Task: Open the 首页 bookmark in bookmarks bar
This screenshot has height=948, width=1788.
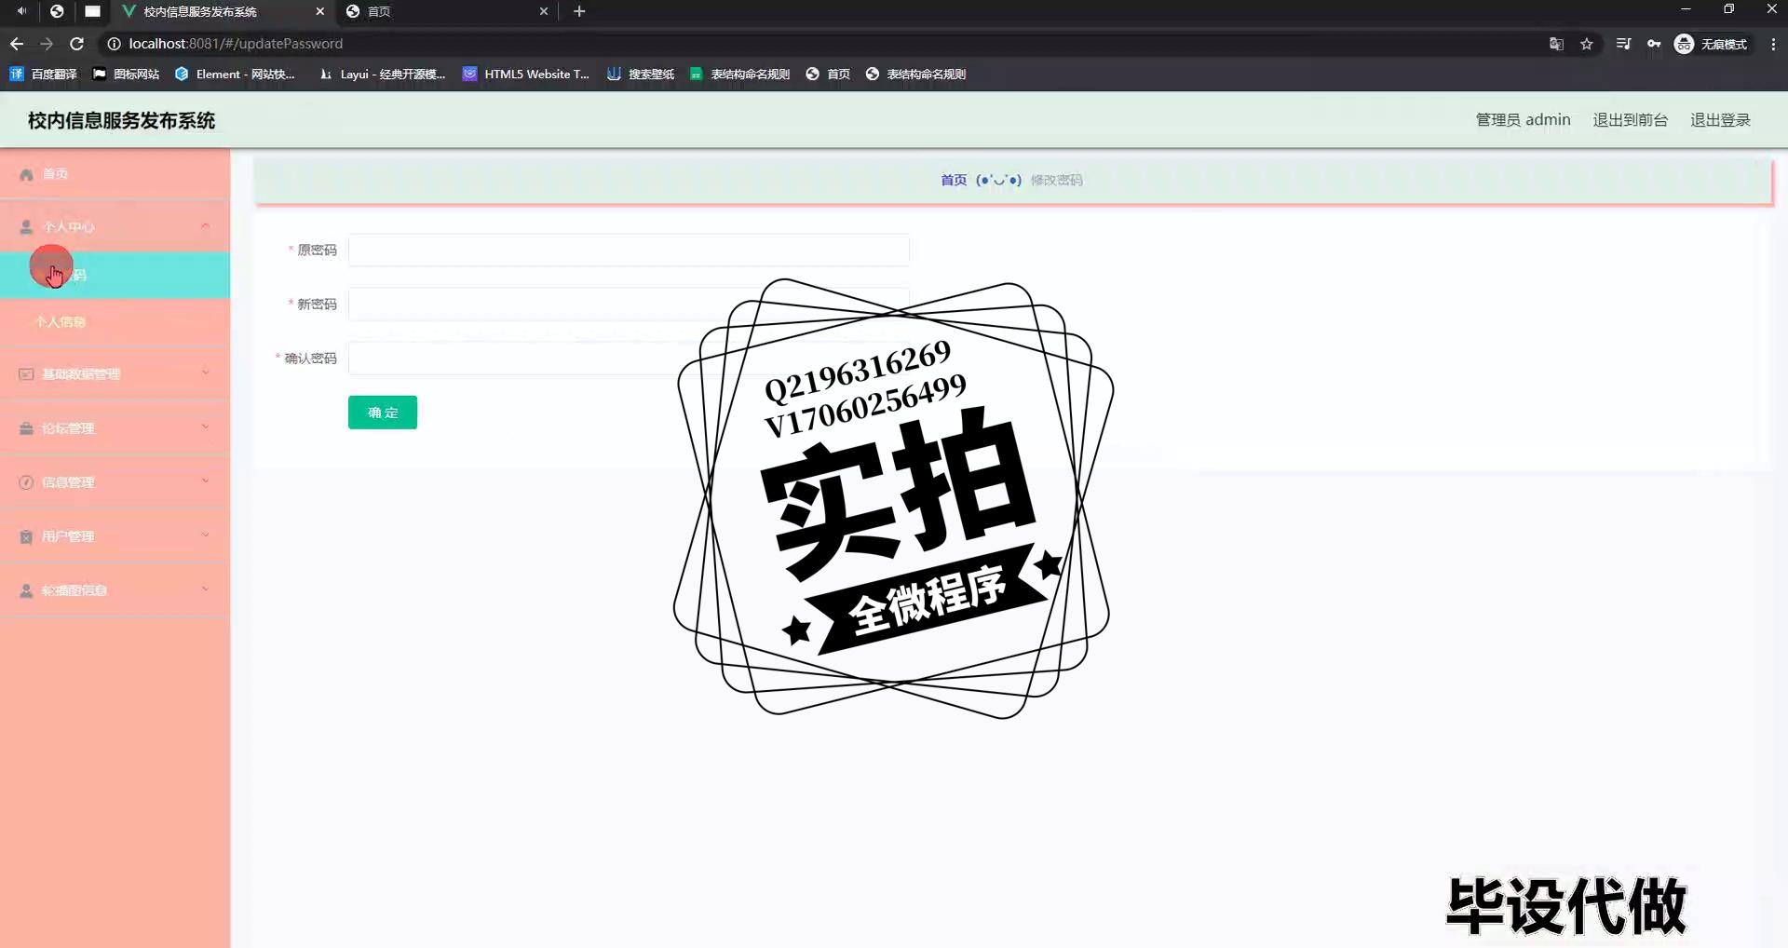Action: pos(828,74)
